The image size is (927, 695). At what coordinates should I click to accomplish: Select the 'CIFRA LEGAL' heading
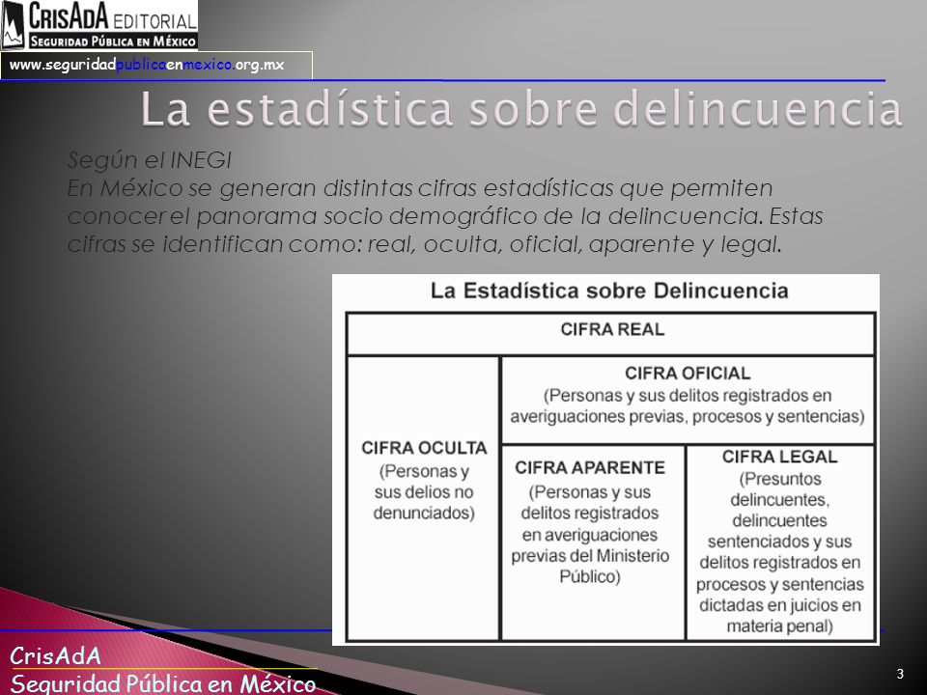click(x=779, y=457)
